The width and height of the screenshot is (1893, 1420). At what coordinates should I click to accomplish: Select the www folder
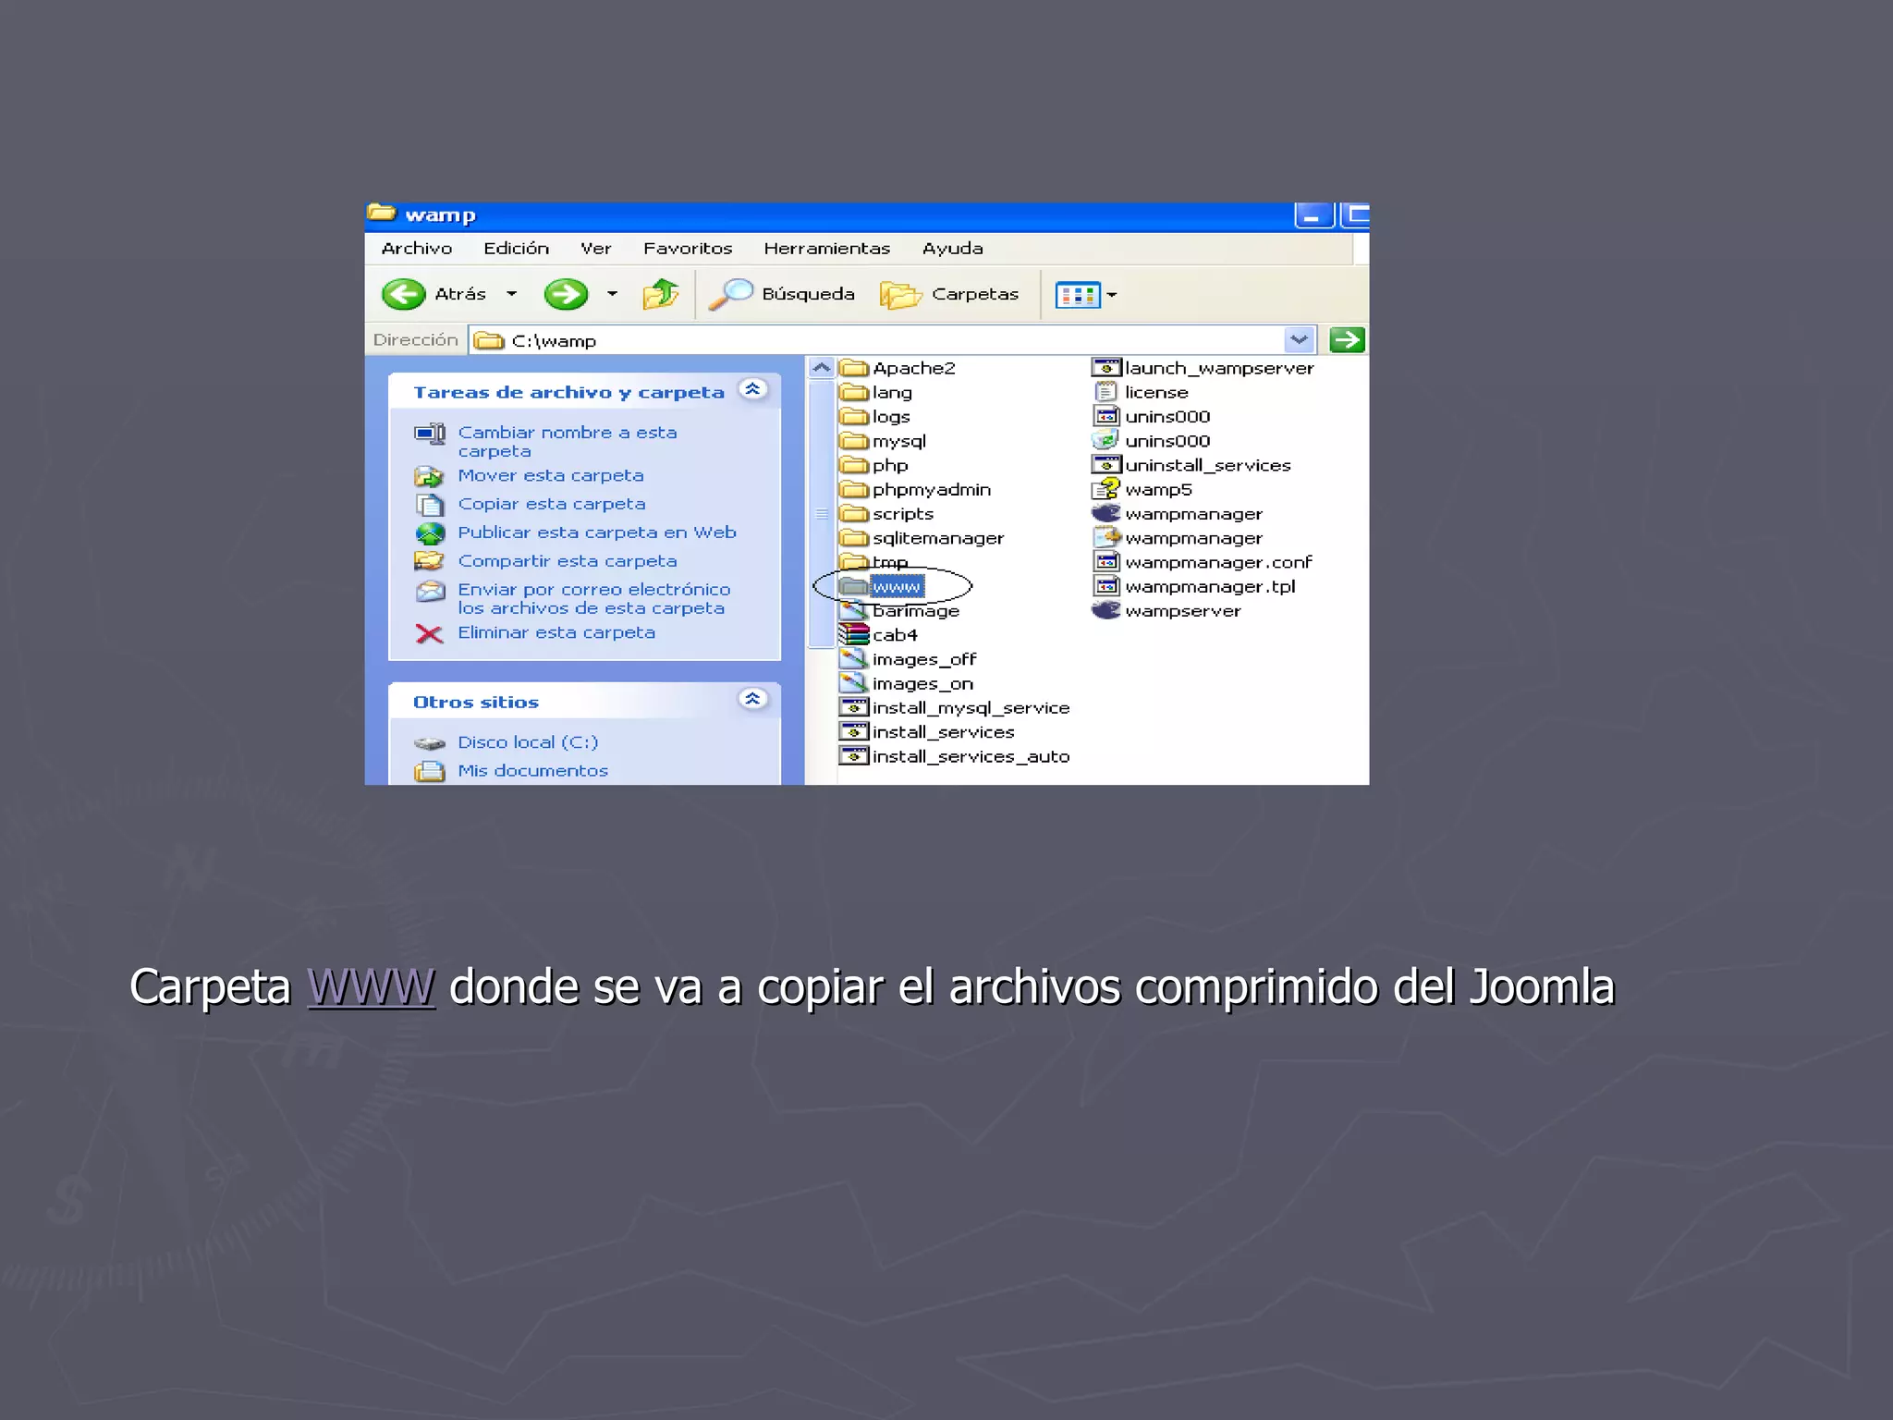coord(882,586)
